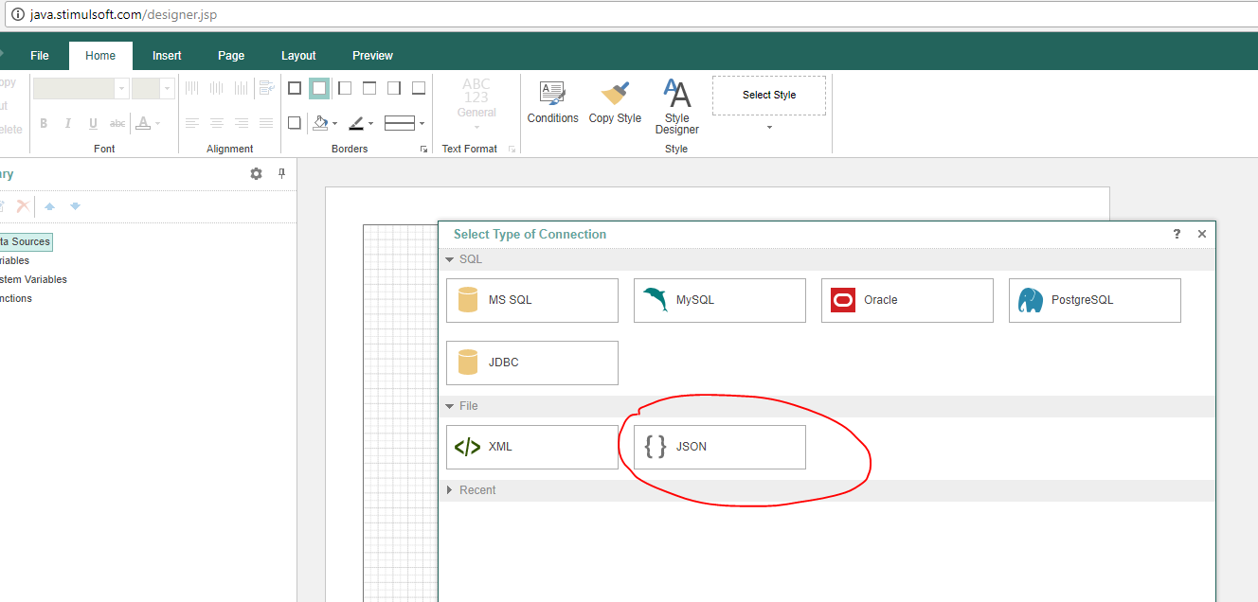The image size is (1258, 602).
Task: Switch to the Layout tab
Action: pyautogui.click(x=298, y=56)
